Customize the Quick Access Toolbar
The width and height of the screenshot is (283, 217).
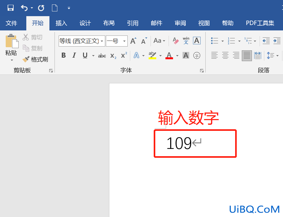[69, 8]
